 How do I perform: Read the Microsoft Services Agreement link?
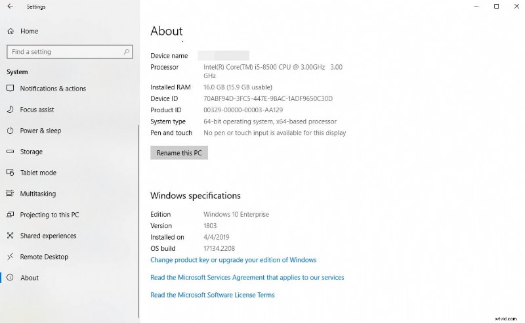pyautogui.click(x=247, y=278)
